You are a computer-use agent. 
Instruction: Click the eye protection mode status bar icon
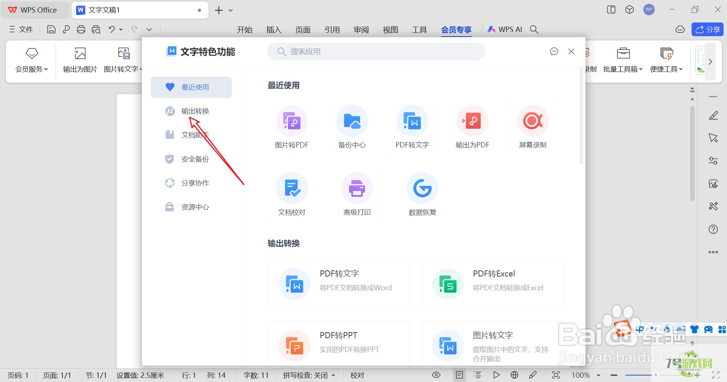[436, 375]
